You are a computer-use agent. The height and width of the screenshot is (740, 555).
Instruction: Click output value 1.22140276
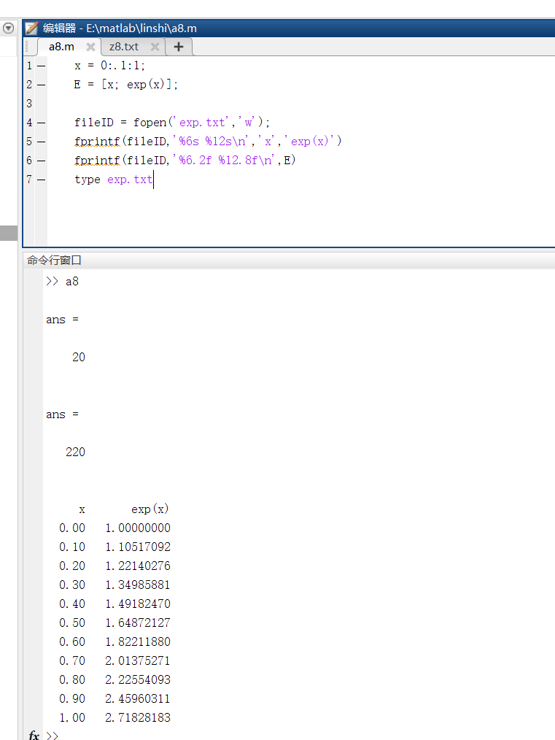tap(138, 566)
